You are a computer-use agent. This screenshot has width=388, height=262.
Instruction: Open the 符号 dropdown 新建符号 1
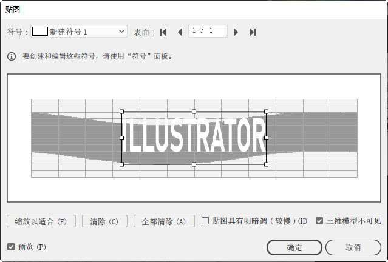(79, 32)
